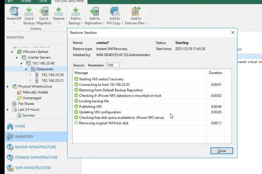Collapse the Physical Infrastructure node
This screenshot has height=174, width=262.
point(7,87)
